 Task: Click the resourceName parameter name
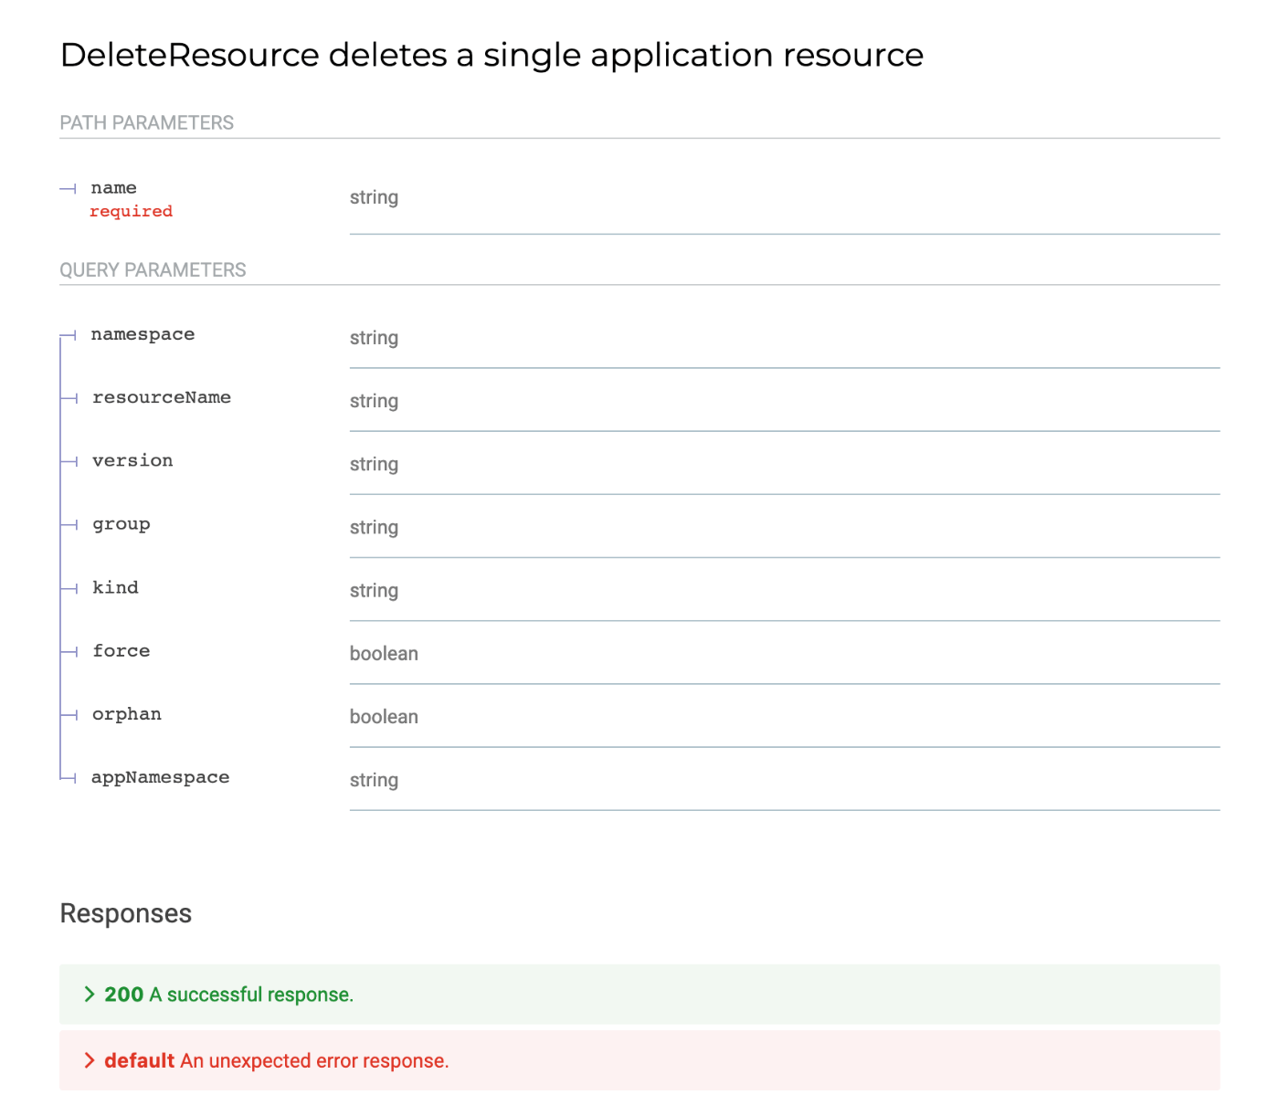pos(162,397)
